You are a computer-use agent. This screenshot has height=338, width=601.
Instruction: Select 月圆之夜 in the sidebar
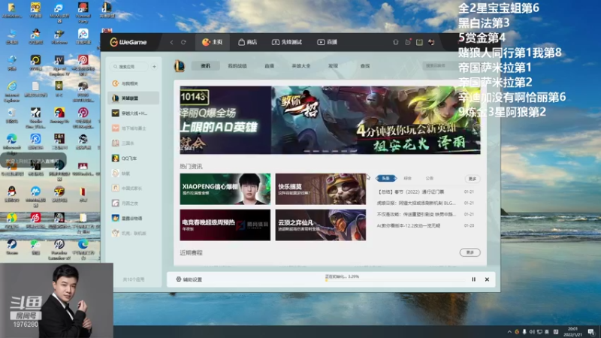coord(134,203)
